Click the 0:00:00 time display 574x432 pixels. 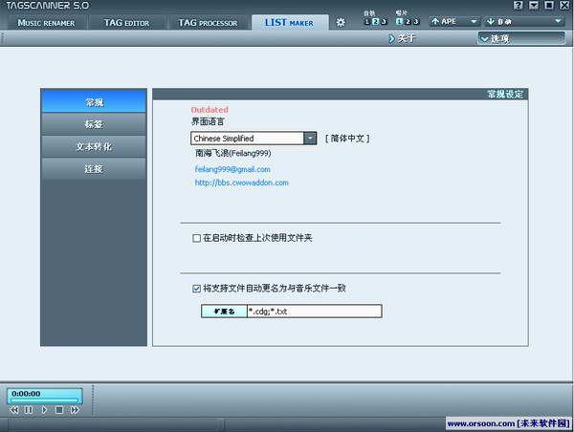(x=26, y=394)
